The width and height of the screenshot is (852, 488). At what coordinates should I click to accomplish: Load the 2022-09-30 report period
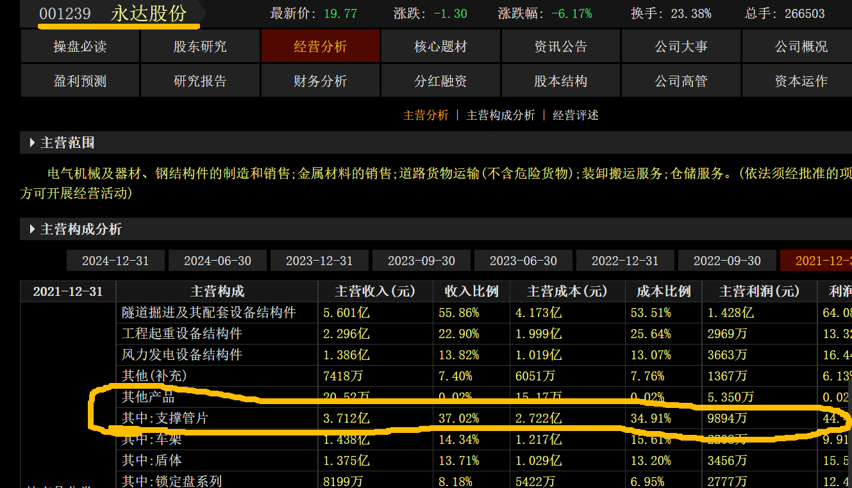click(x=727, y=261)
